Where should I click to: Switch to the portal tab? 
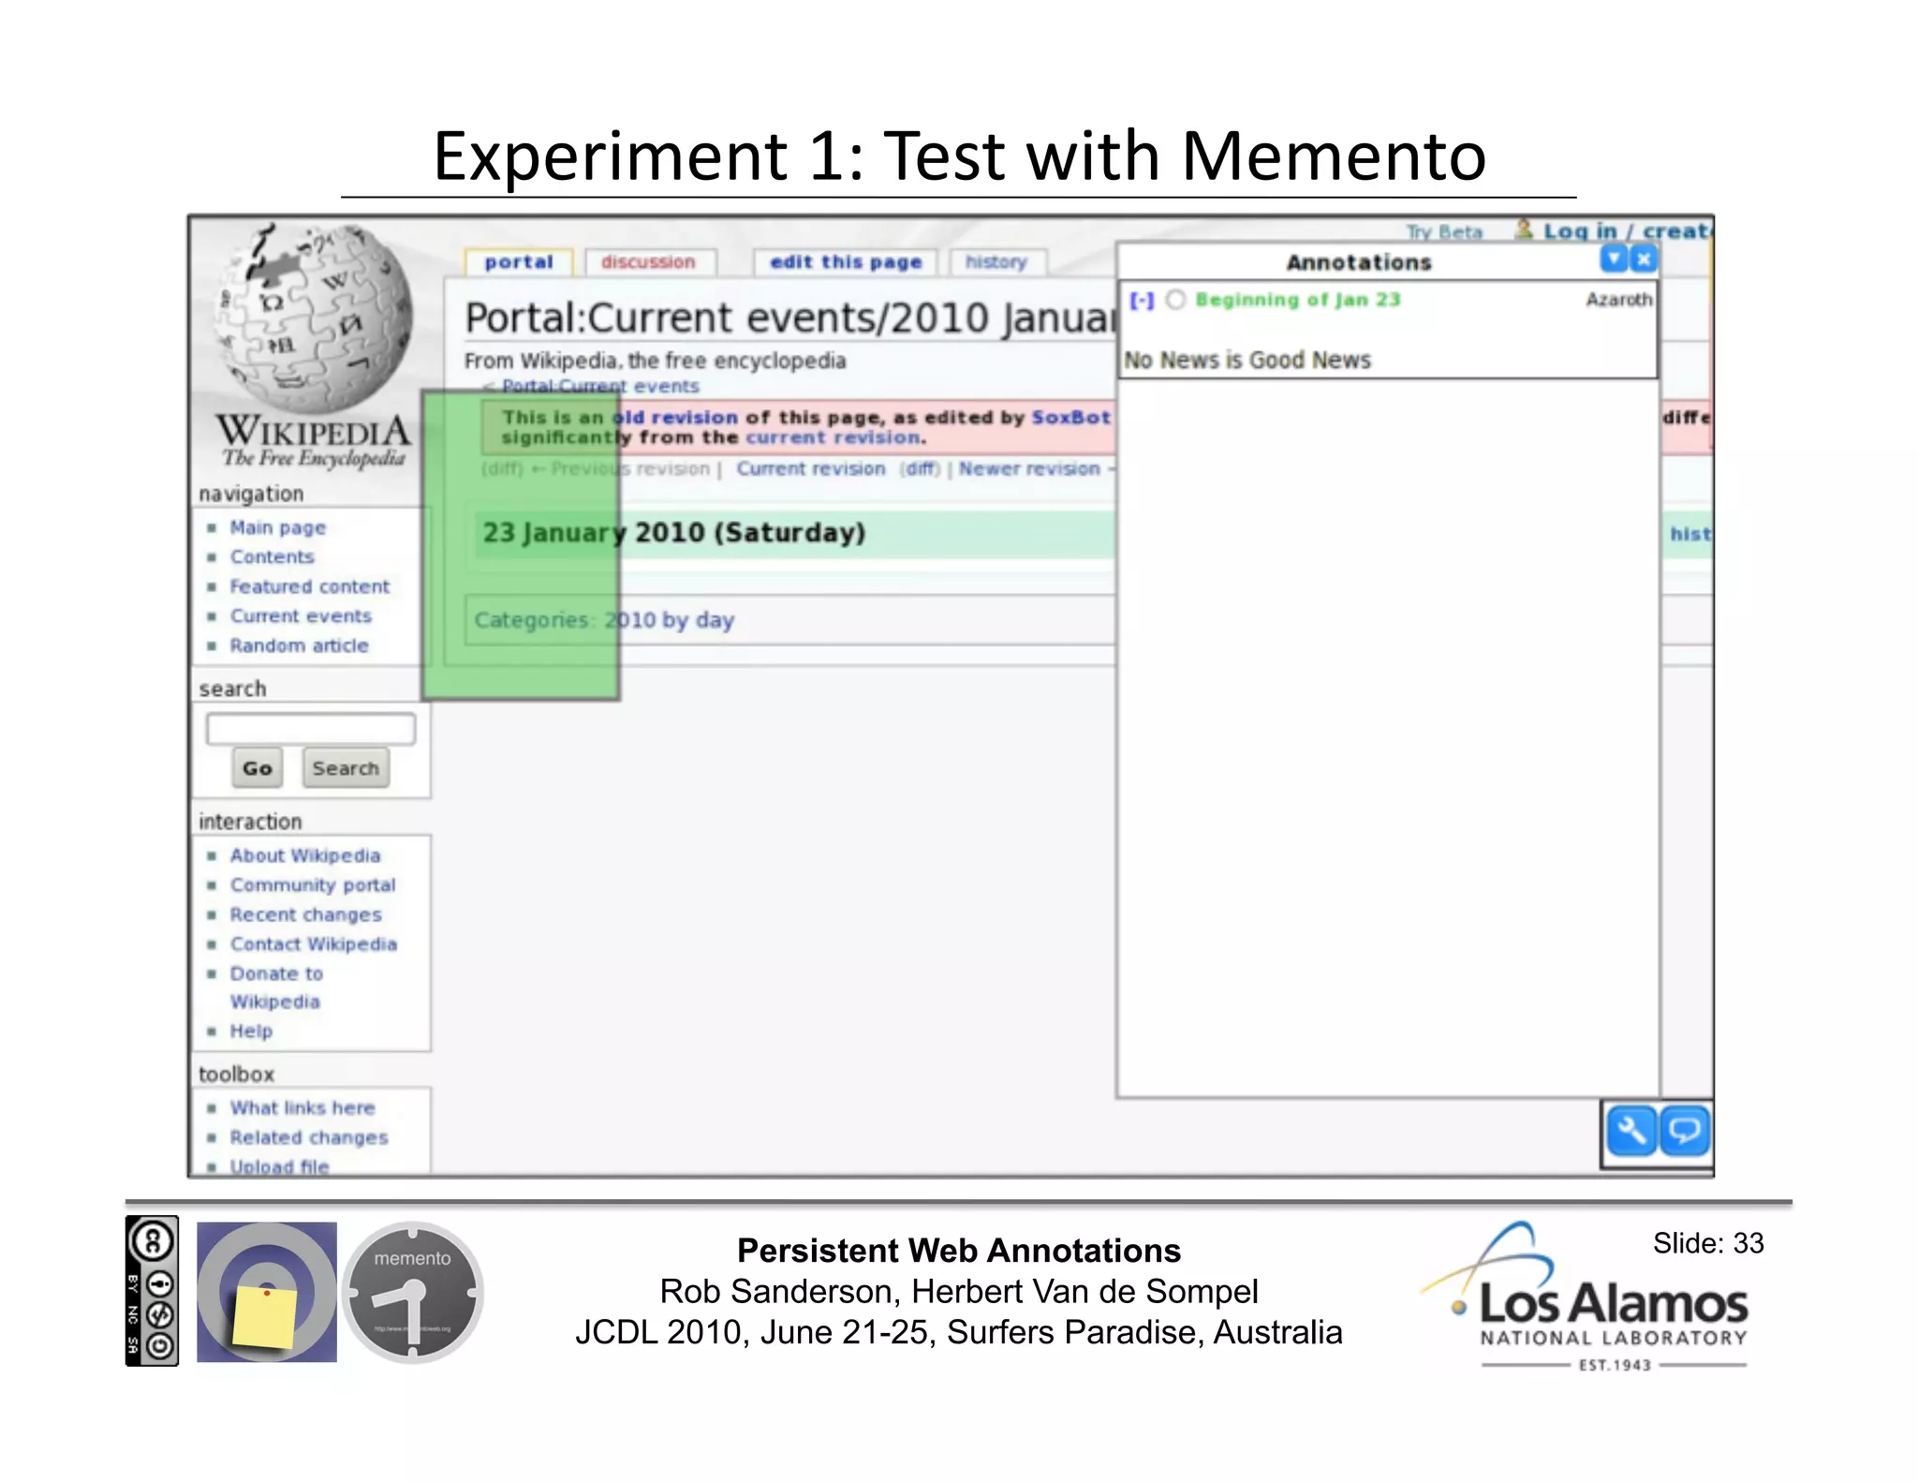[x=519, y=262]
